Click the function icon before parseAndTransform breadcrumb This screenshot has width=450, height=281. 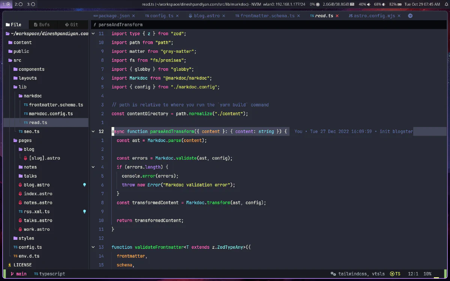click(x=95, y=24)
